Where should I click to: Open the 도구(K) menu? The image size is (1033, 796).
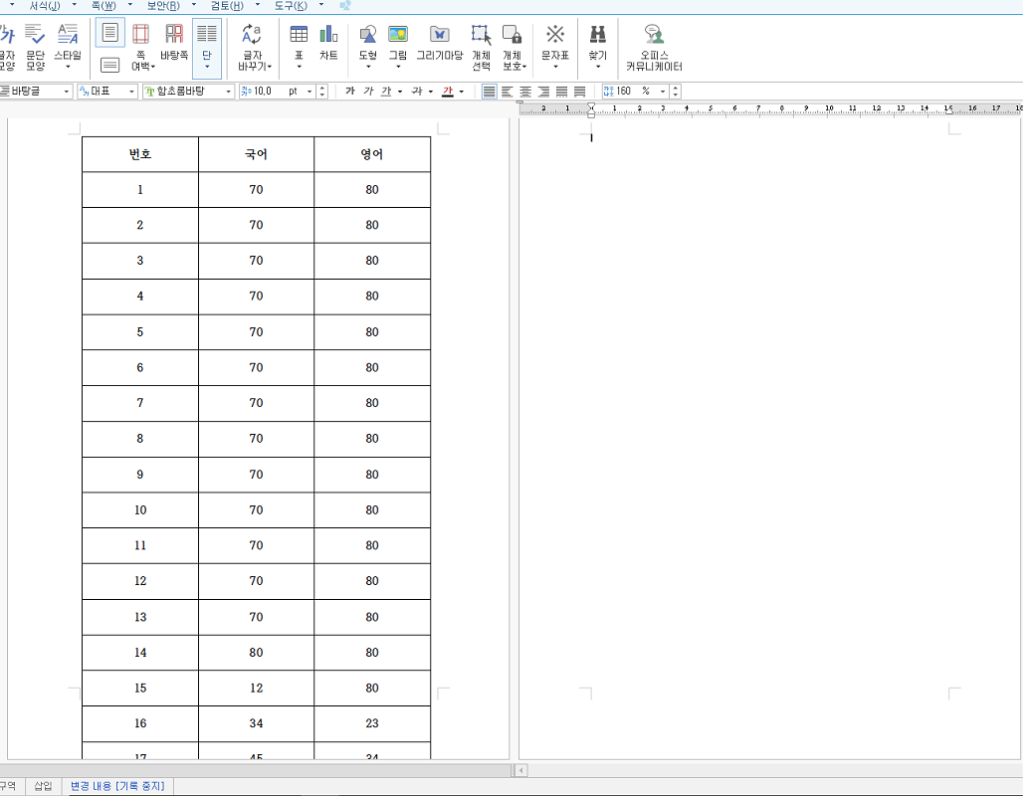(291, 5)
